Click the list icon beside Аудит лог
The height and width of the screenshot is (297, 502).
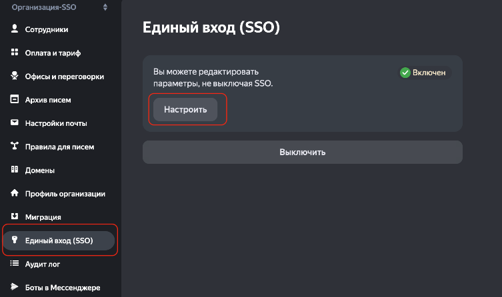point(15,264)
